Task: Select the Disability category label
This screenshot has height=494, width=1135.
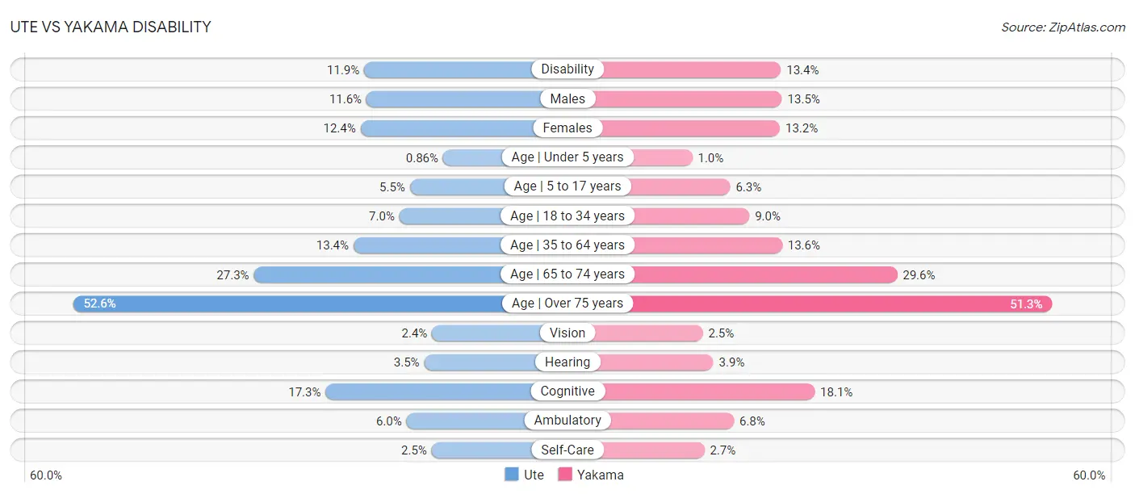Action: tap(567, 69)
